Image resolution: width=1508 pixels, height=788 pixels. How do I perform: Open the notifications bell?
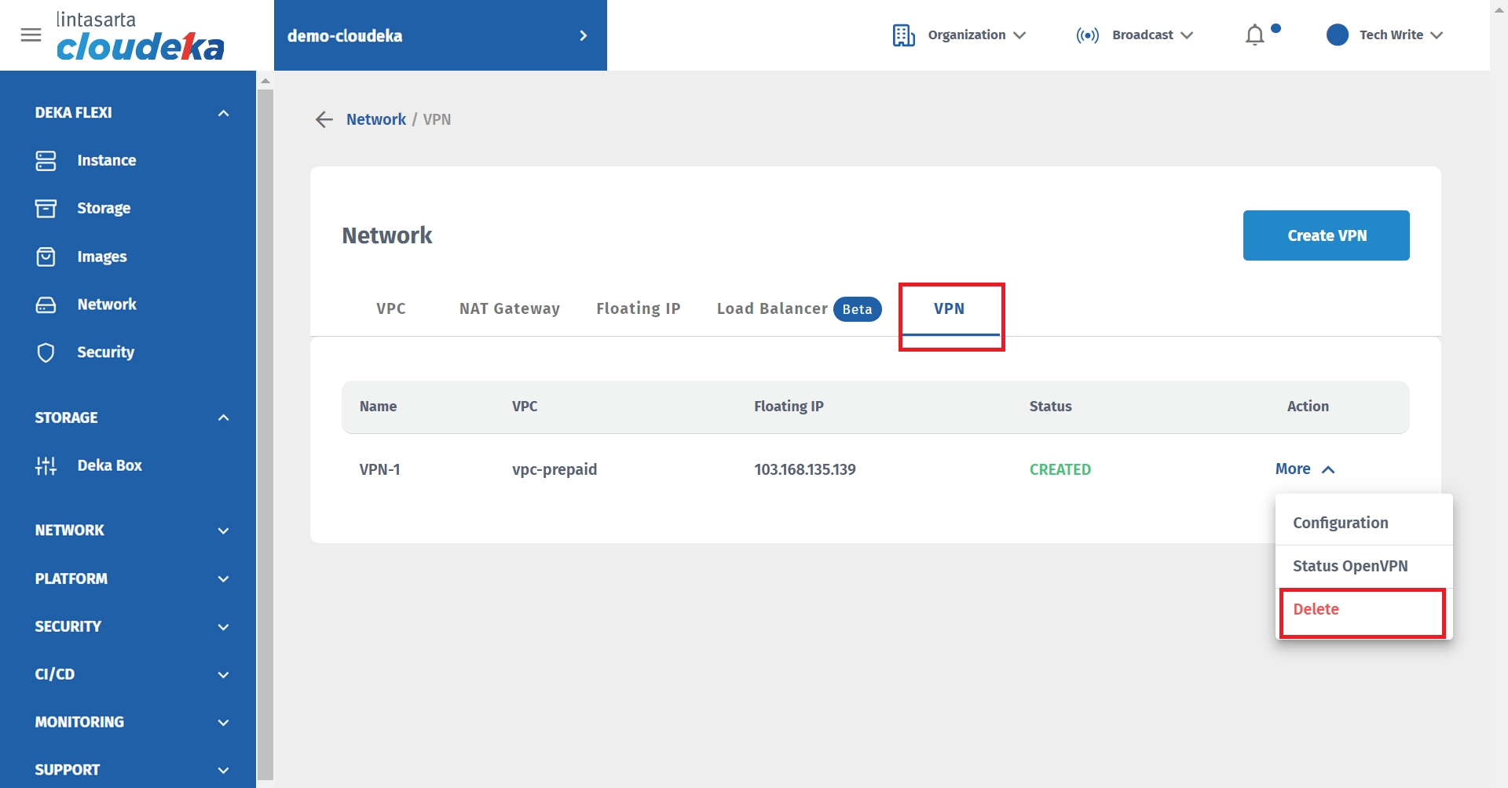1254,35
